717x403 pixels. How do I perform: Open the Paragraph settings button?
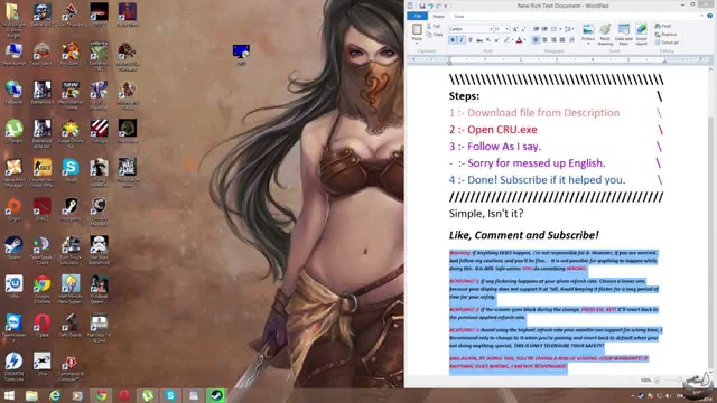coord(572,40)
